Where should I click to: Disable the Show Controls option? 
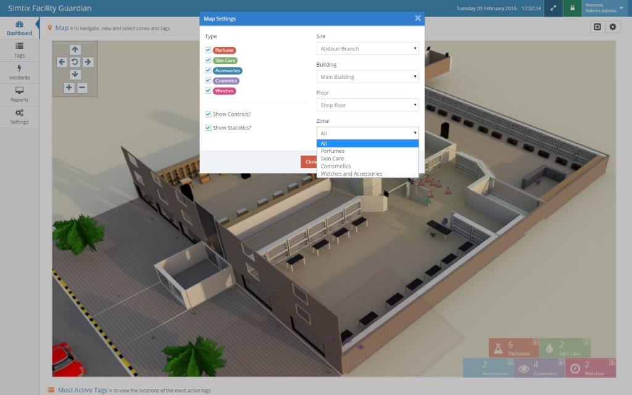(x=208, y=114)
